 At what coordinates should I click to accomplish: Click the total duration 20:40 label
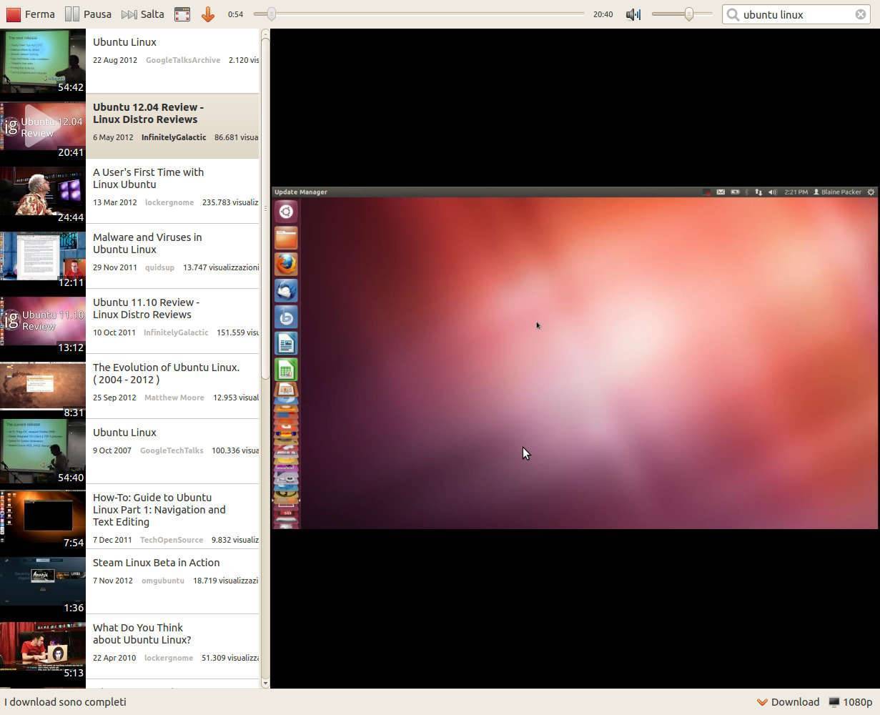(x=603, y=14)
